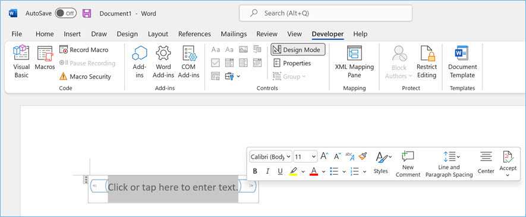Insert a Combo Box content control
The height and width of the screenshot is (217, 526).
229,62
